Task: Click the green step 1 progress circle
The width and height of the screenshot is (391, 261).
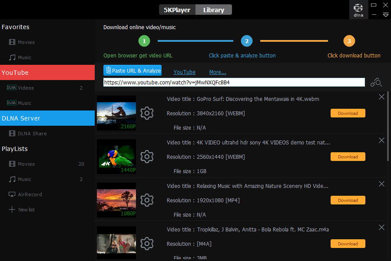Action: tap(144, 40)
